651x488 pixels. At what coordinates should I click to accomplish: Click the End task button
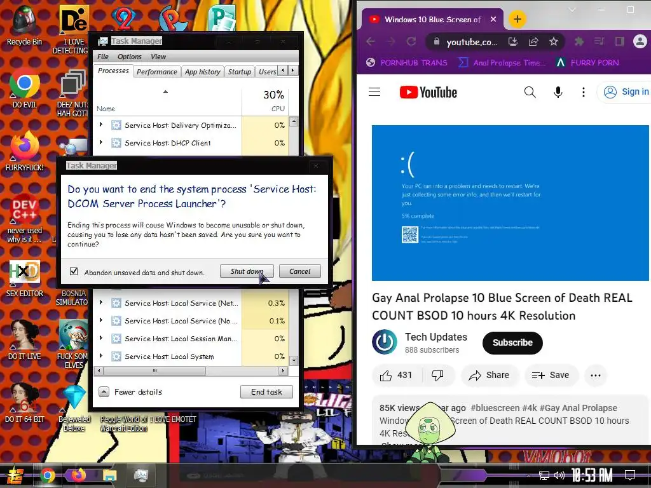(266, 391)
